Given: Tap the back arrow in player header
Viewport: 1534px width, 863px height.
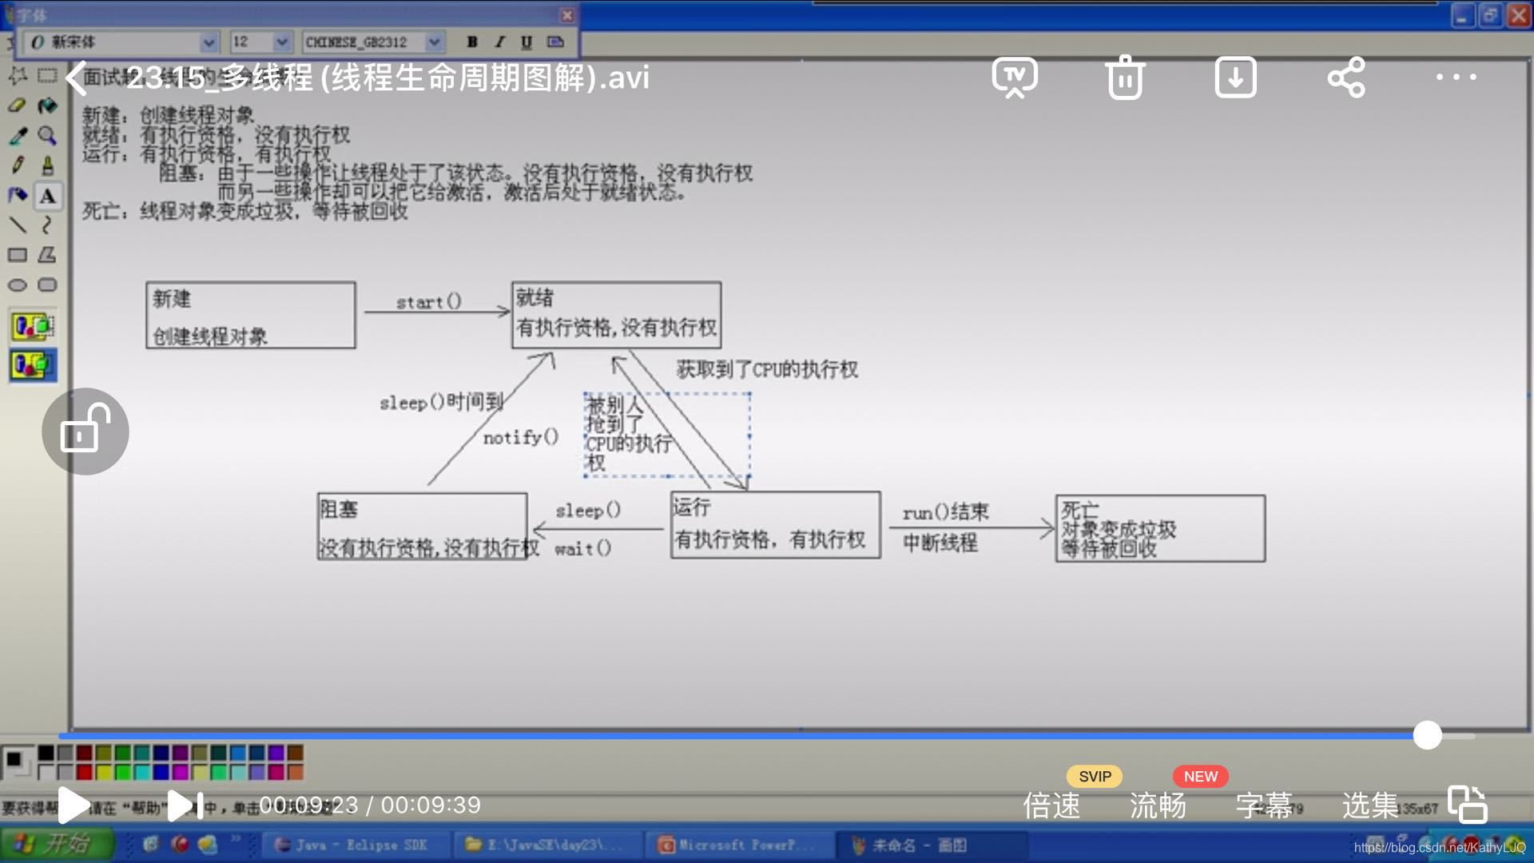Looking at the screenshot, I should (76, 78).
